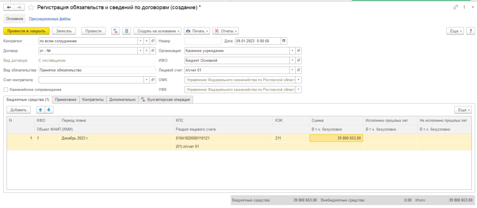Go forward with the right arrow icon
The width and height of the screenshot is (477, 208).
[x=19, y=7]
